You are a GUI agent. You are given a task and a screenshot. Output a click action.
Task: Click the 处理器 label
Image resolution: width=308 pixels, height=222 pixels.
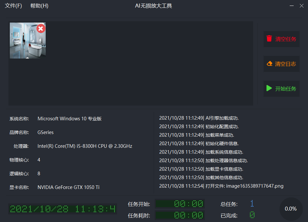coord(21,146)
